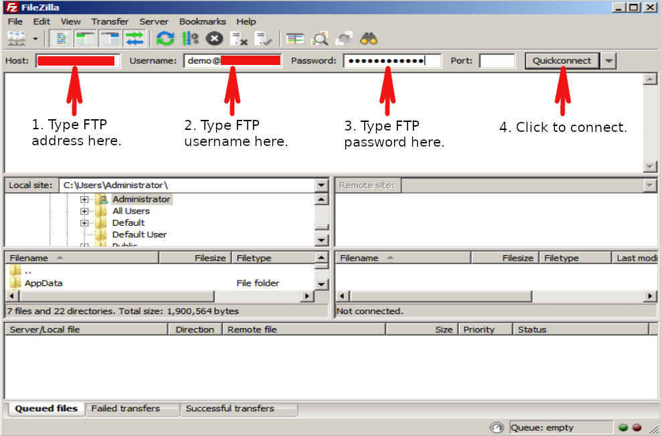Click the Remote file queue column header

pos(304,330)
